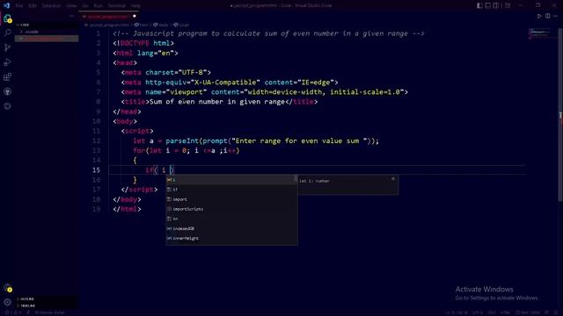The image size is (563, 316).
Task: Open the Run and Debug view
Action: click(x=7, y=62)
